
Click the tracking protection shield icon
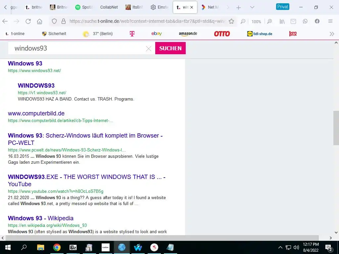tap(54, 21)
